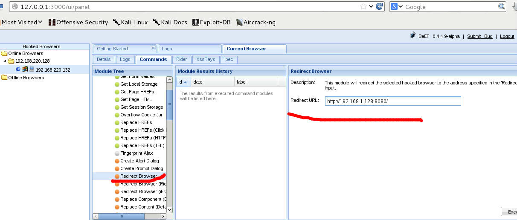517x220 pixels.
Task: Switch to the XssRays tab
Action: tap(206, 59)
